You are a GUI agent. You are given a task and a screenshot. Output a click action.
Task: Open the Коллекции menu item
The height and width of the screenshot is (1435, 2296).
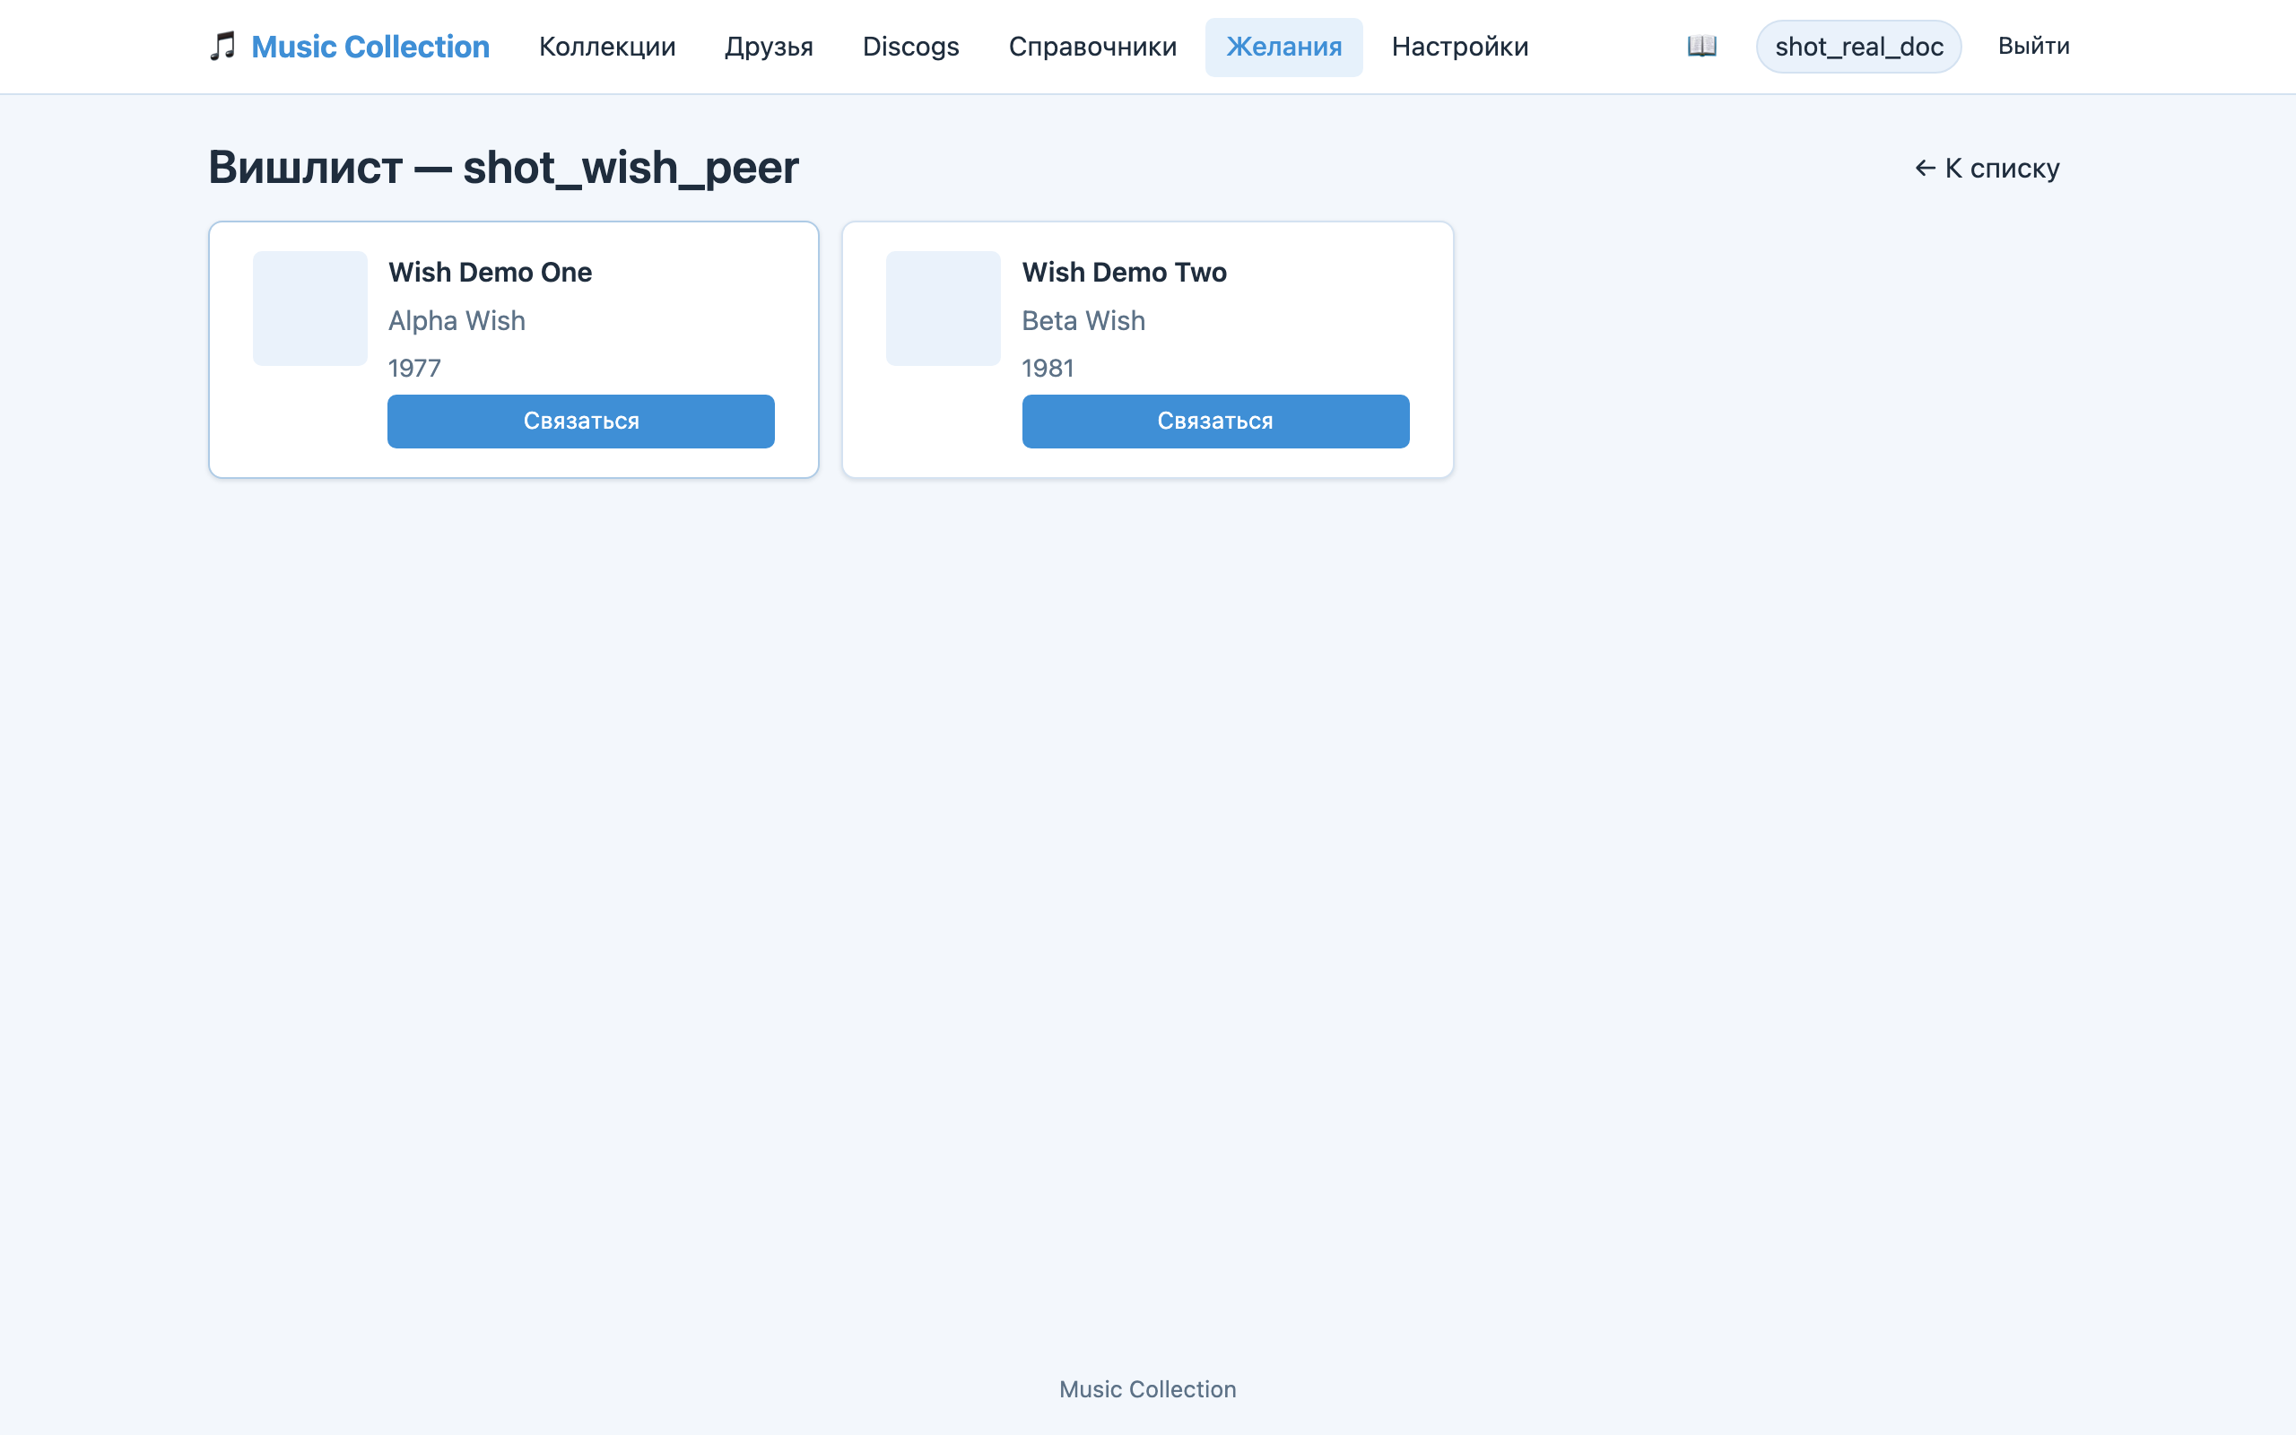pos(607,47)
